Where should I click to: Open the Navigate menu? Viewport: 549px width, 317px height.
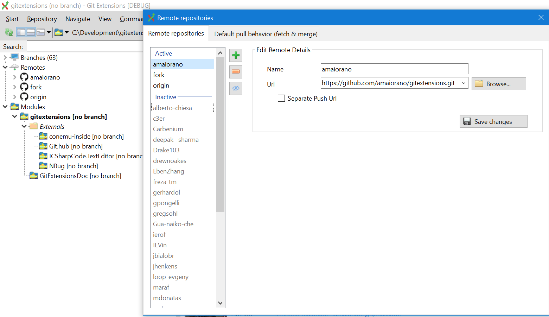click(78, 19)
